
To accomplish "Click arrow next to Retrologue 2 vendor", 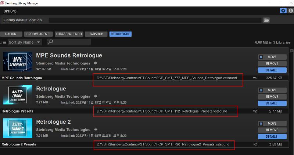I will tap(96, 129).
